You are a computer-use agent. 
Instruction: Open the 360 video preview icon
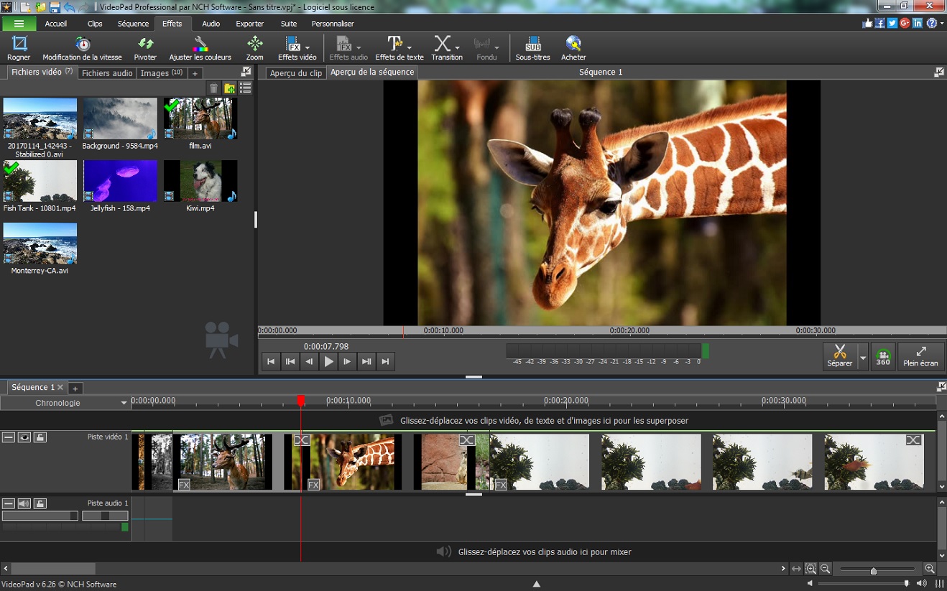coord(883,356)
